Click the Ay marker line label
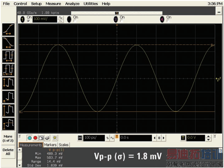This screenshot has height=168, width=224. 21,112
